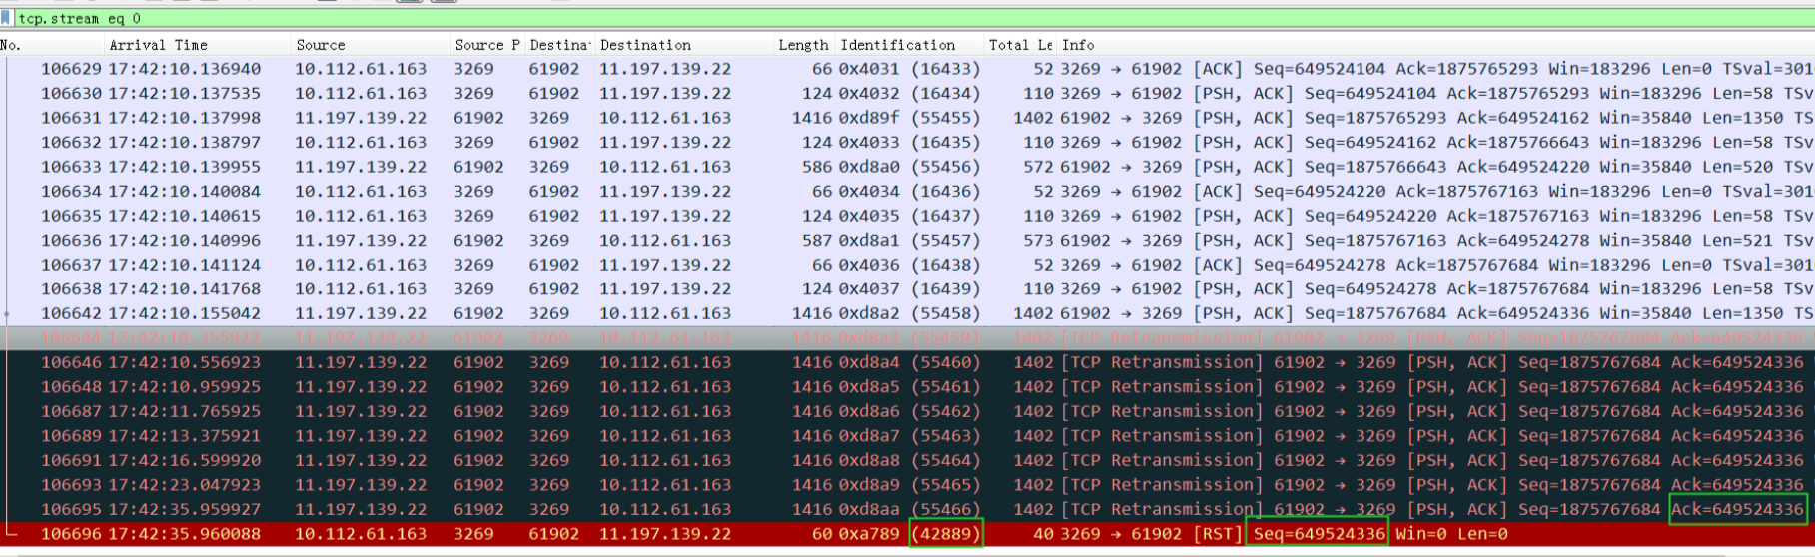This screenshot has width=1815, height=557.
Task: Select retransmission with arrival time 17:42:23.047923
Action: point(907,484)
